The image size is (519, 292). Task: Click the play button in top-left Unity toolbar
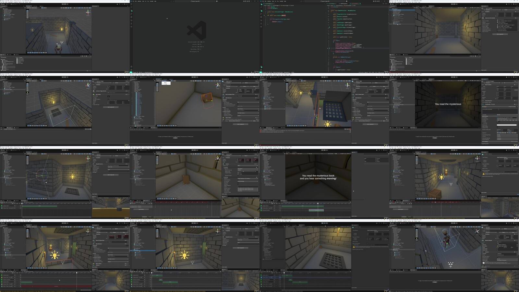pos(63,4)
